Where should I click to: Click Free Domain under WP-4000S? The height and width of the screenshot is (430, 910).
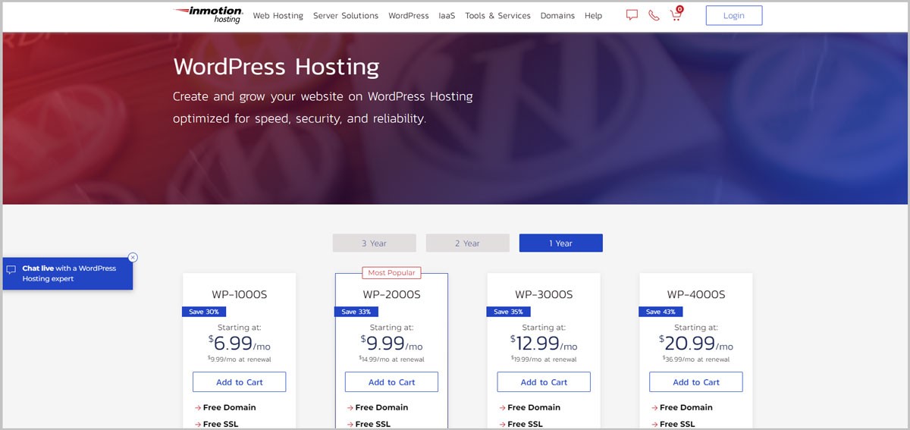click(x=686, y=407)
